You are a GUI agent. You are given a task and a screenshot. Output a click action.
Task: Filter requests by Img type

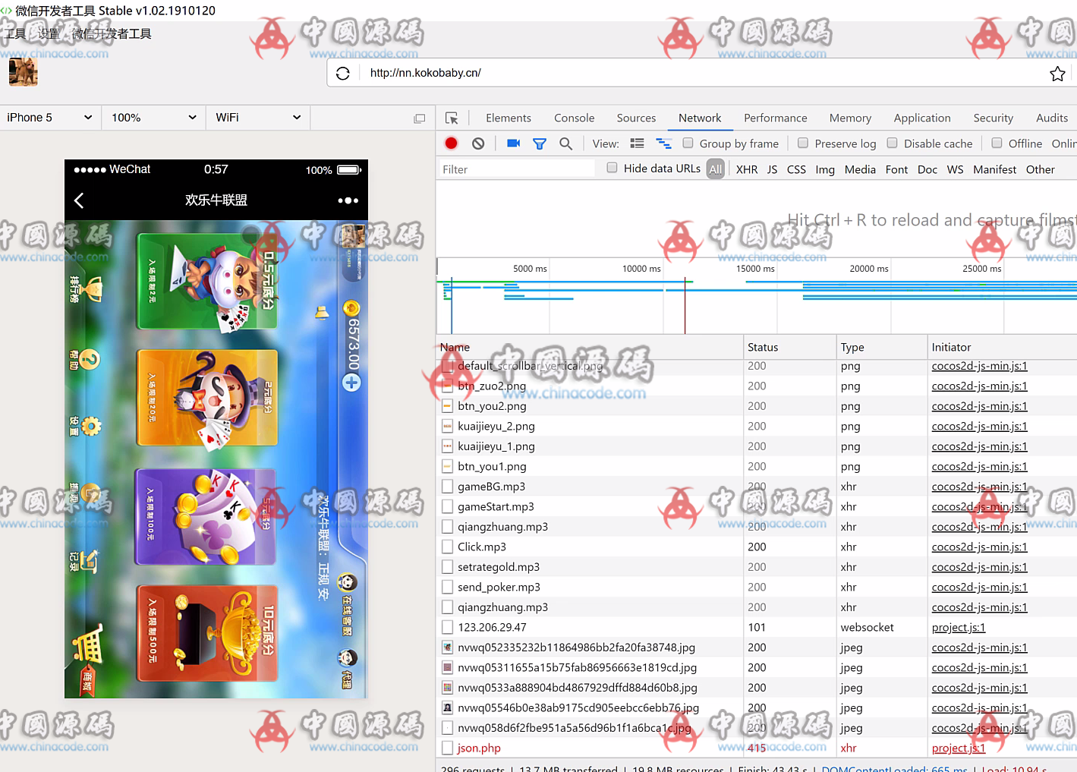[825, 169]
